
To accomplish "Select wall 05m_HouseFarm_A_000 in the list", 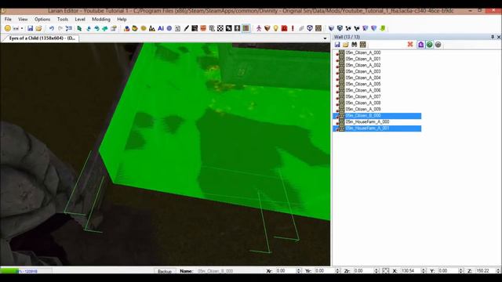I will [367, 122].
